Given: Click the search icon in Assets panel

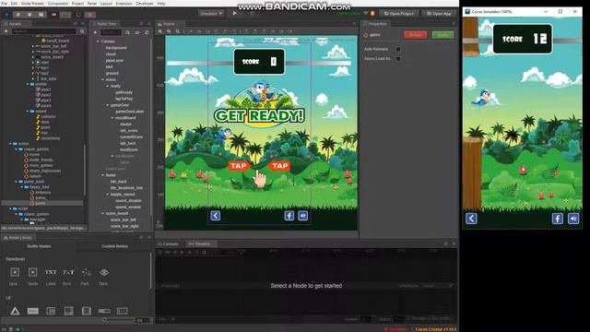Looking at the screenshot, I should click(82, 31).
